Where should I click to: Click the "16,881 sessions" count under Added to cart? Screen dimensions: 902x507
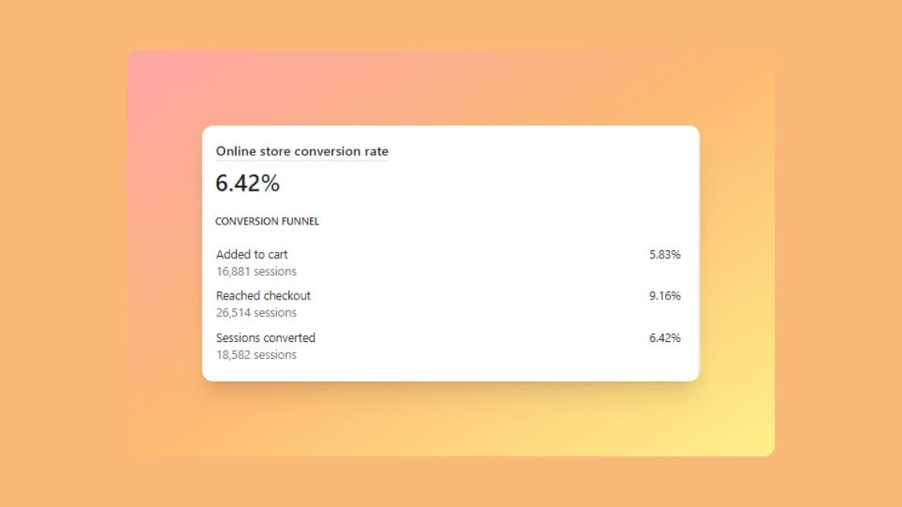[254, 271]
